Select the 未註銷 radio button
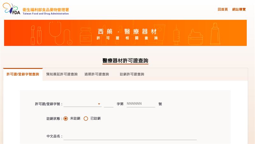Viewport: 255px width, 144px height. coord(66,119)
